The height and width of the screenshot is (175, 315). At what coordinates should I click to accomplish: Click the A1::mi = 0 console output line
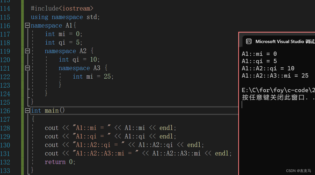(x=259, y=54)
